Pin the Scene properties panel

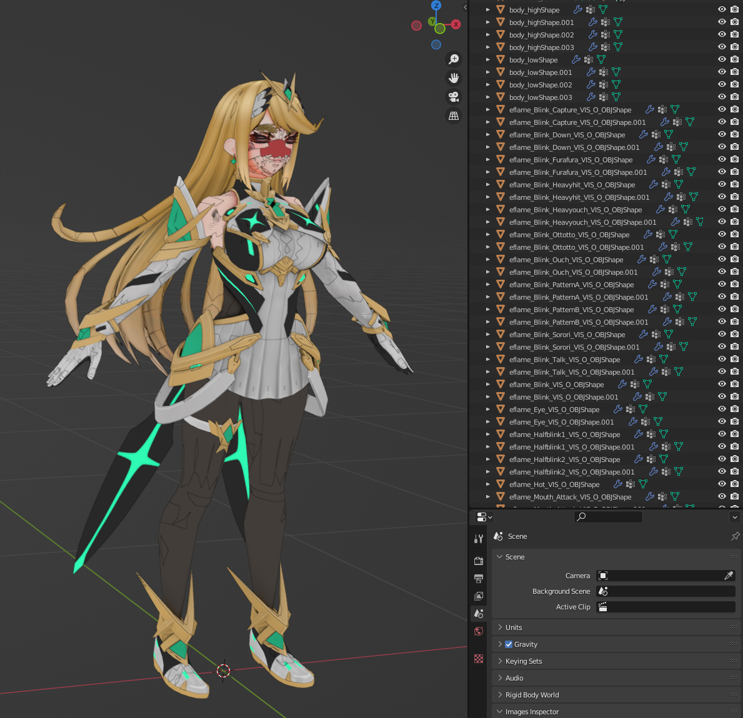pos(735,536)
